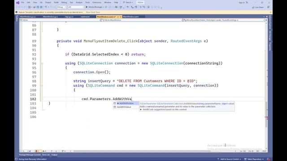Click the DELETE FROM Customers query string
The image size is (287, 161).
click(x=157, y=81)
